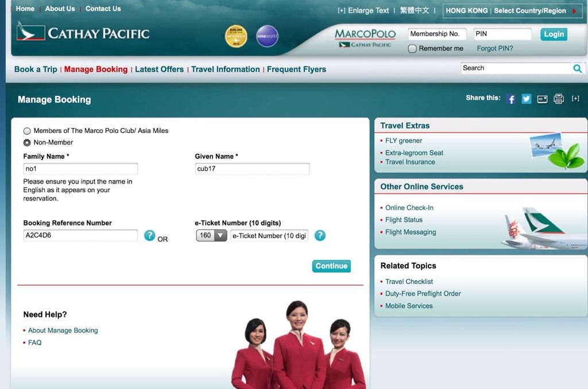Click the gold airline award badge

click(236, 36)
